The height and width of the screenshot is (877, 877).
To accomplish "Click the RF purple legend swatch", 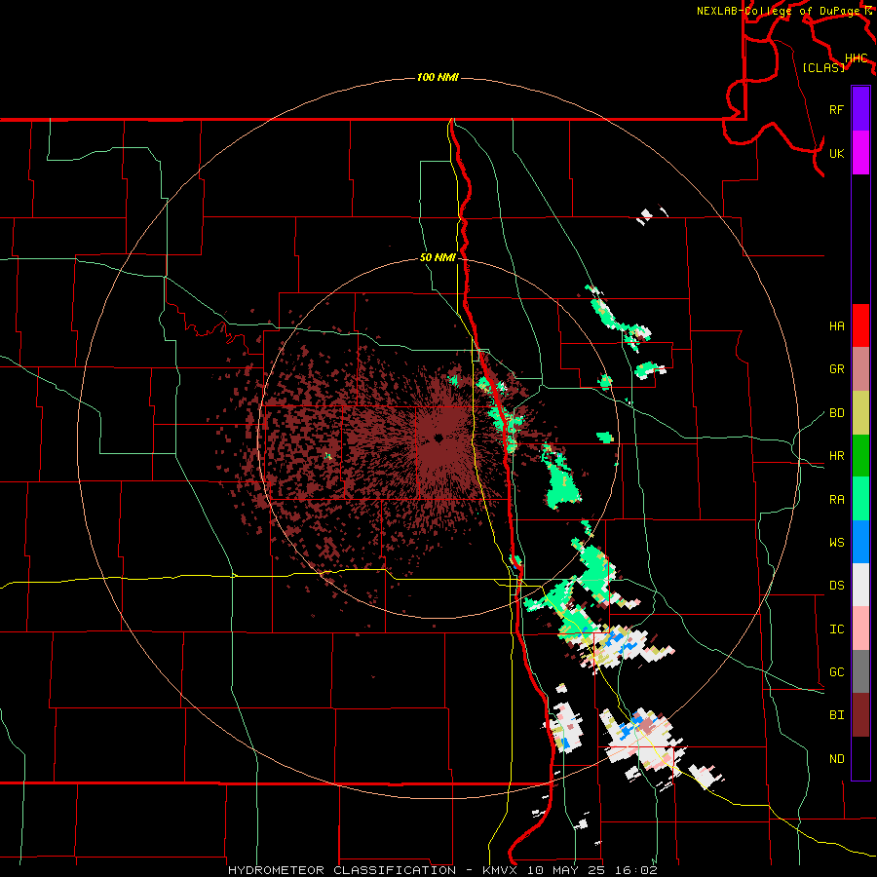I will tap(860, 109).
